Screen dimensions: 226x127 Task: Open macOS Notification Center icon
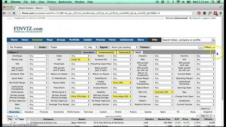click(219, 2)
